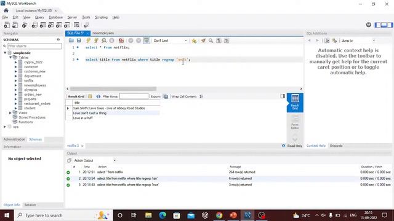
Task: Expand the sys schema
Action: [5, 126]
